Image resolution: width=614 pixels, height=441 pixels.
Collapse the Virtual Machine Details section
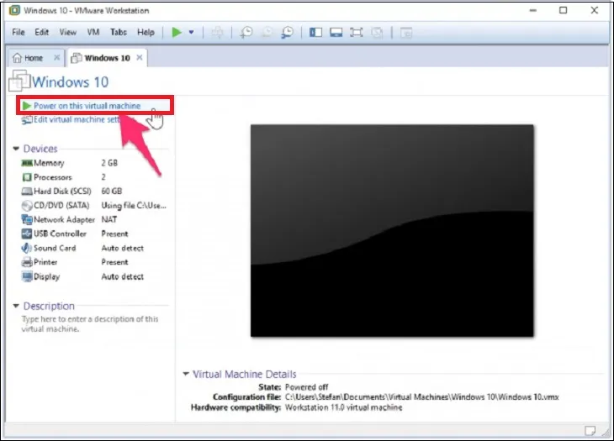tap(186, 374)
